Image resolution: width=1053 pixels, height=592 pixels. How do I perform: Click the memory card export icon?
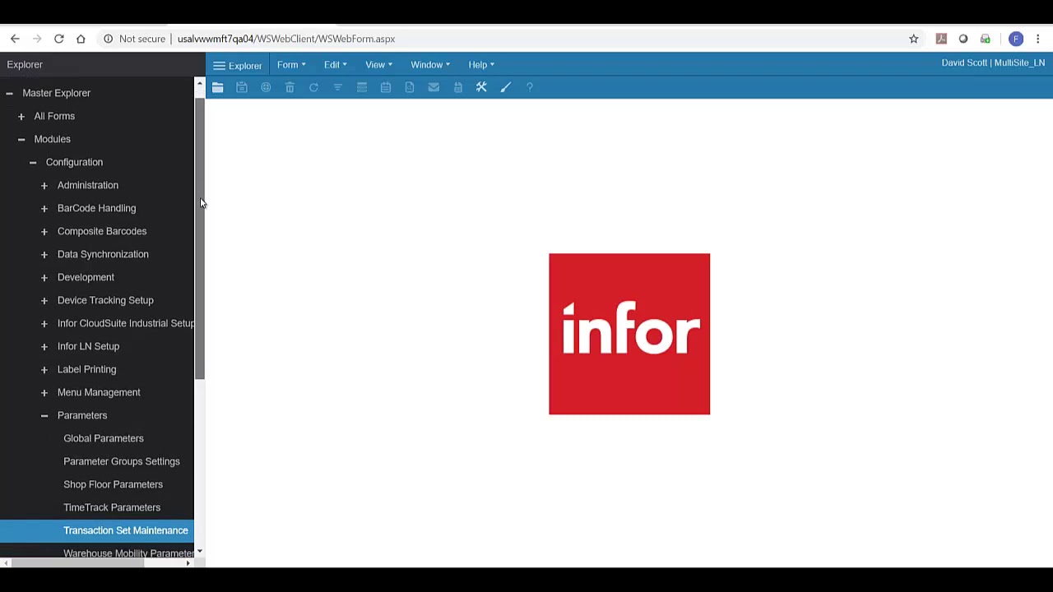point(458,87)
